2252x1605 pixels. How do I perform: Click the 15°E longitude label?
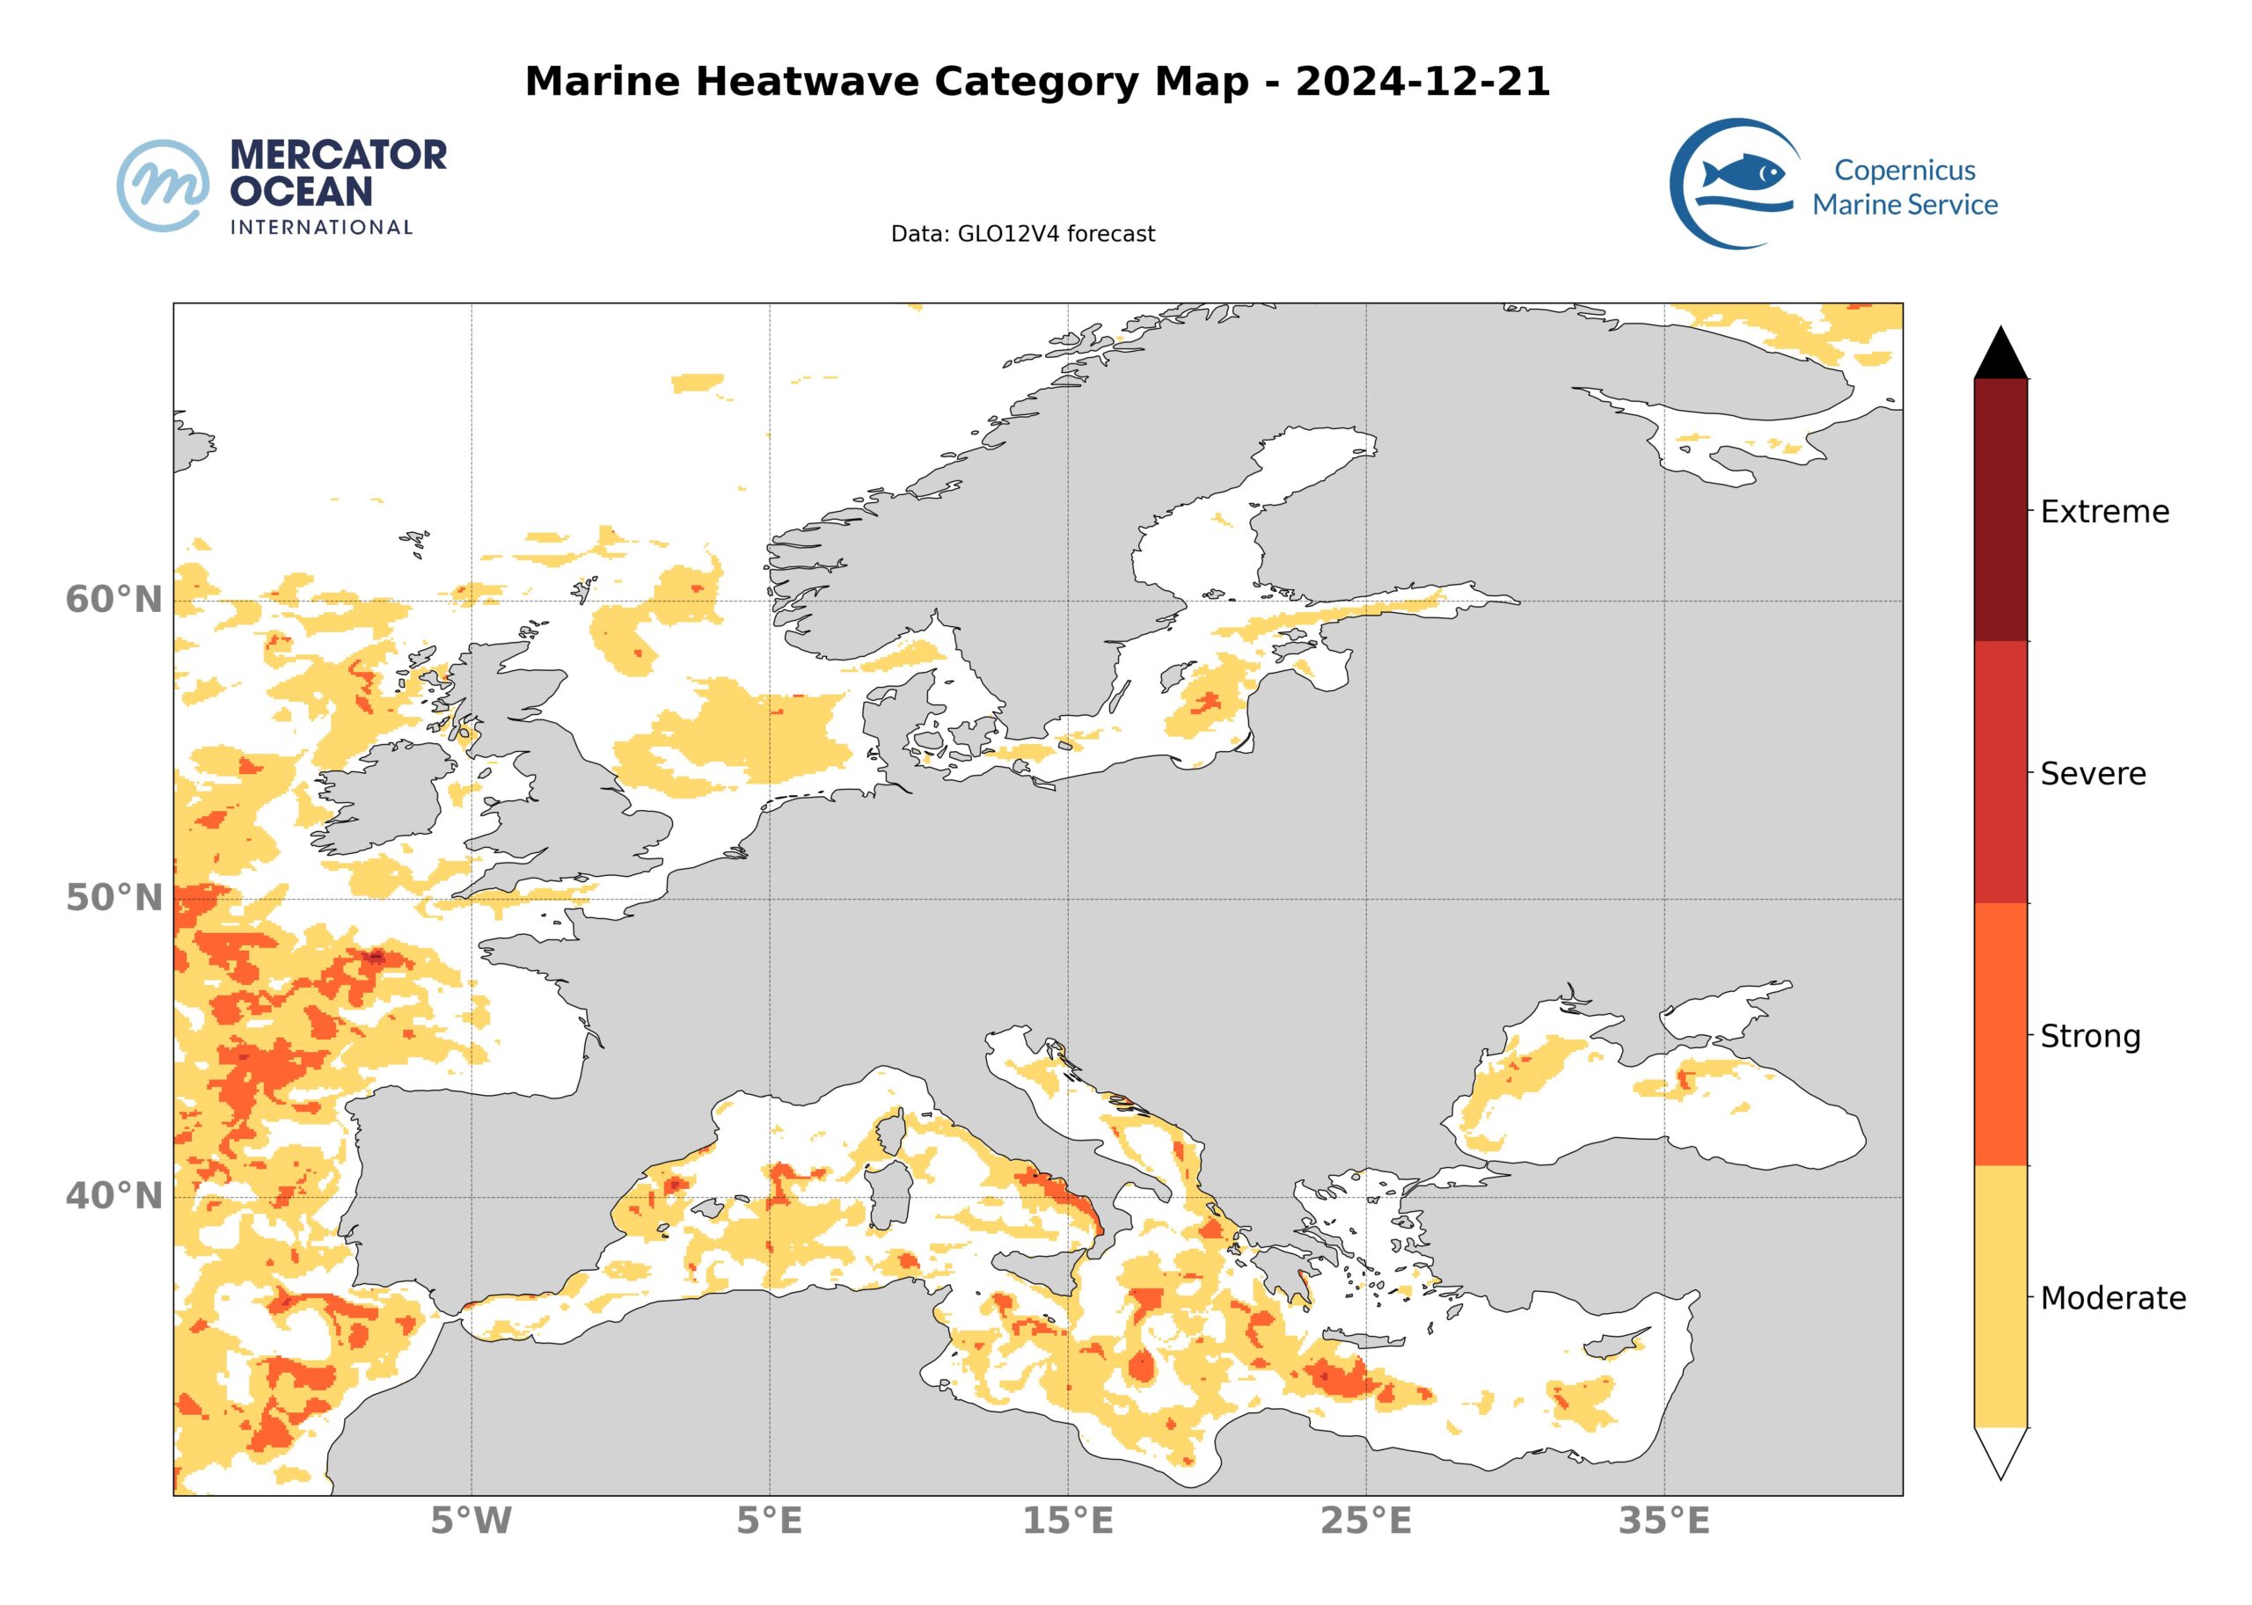(1068, 1521)
